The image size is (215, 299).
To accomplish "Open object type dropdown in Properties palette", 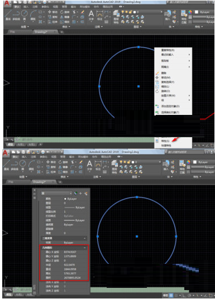I will click(x=57, y=194).
